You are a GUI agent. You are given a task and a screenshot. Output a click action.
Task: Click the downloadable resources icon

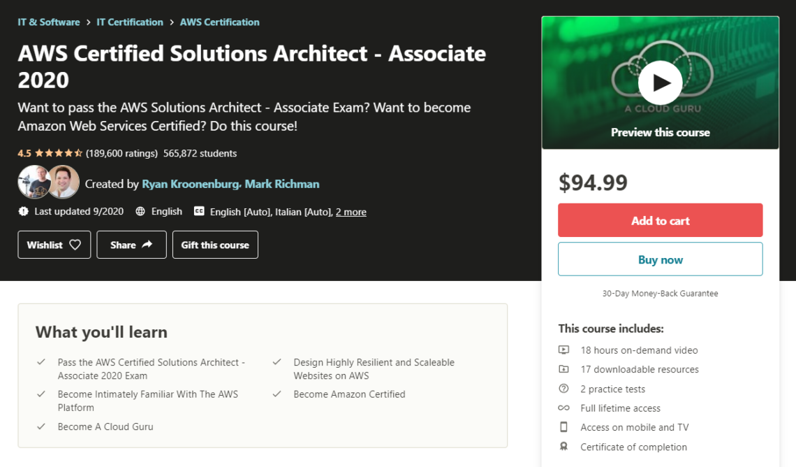coord(563,369)
